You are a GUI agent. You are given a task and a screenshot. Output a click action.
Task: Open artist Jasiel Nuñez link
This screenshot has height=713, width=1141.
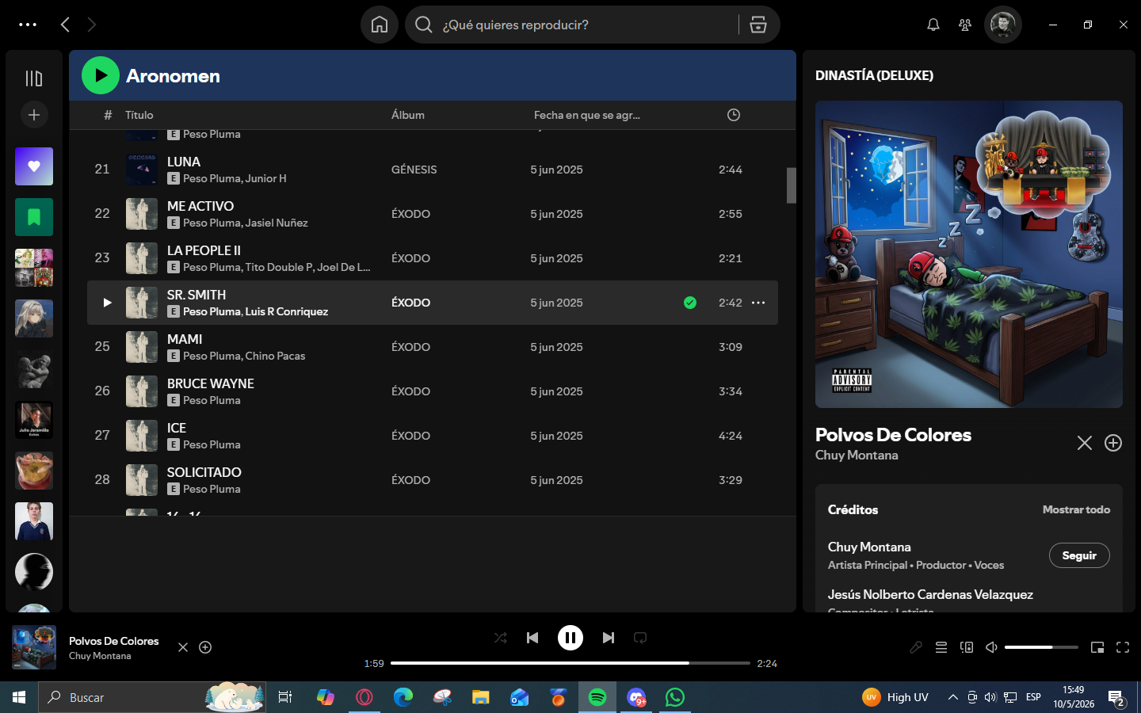click(277, 223)
